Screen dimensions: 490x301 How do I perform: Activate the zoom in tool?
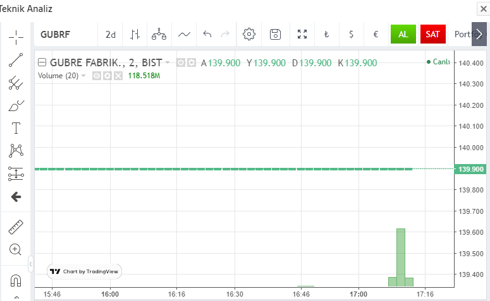[16, 249]
